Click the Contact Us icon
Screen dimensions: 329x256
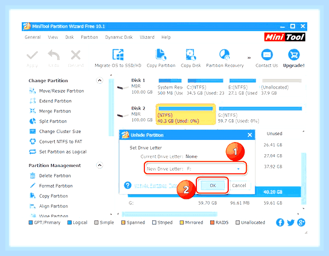pyautogui.click(x=267, y=55)
